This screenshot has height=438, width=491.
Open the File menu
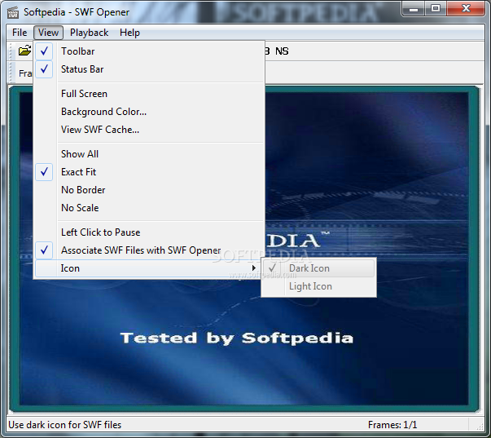click(20, 33)
